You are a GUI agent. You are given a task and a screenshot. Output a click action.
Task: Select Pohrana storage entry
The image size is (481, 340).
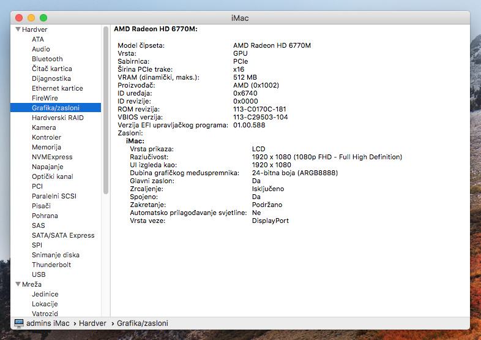pos(45,216)
